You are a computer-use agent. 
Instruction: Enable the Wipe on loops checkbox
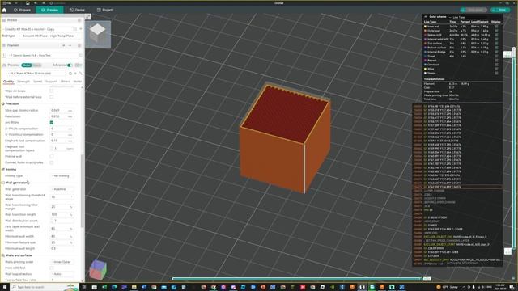[x=52, y=91]
